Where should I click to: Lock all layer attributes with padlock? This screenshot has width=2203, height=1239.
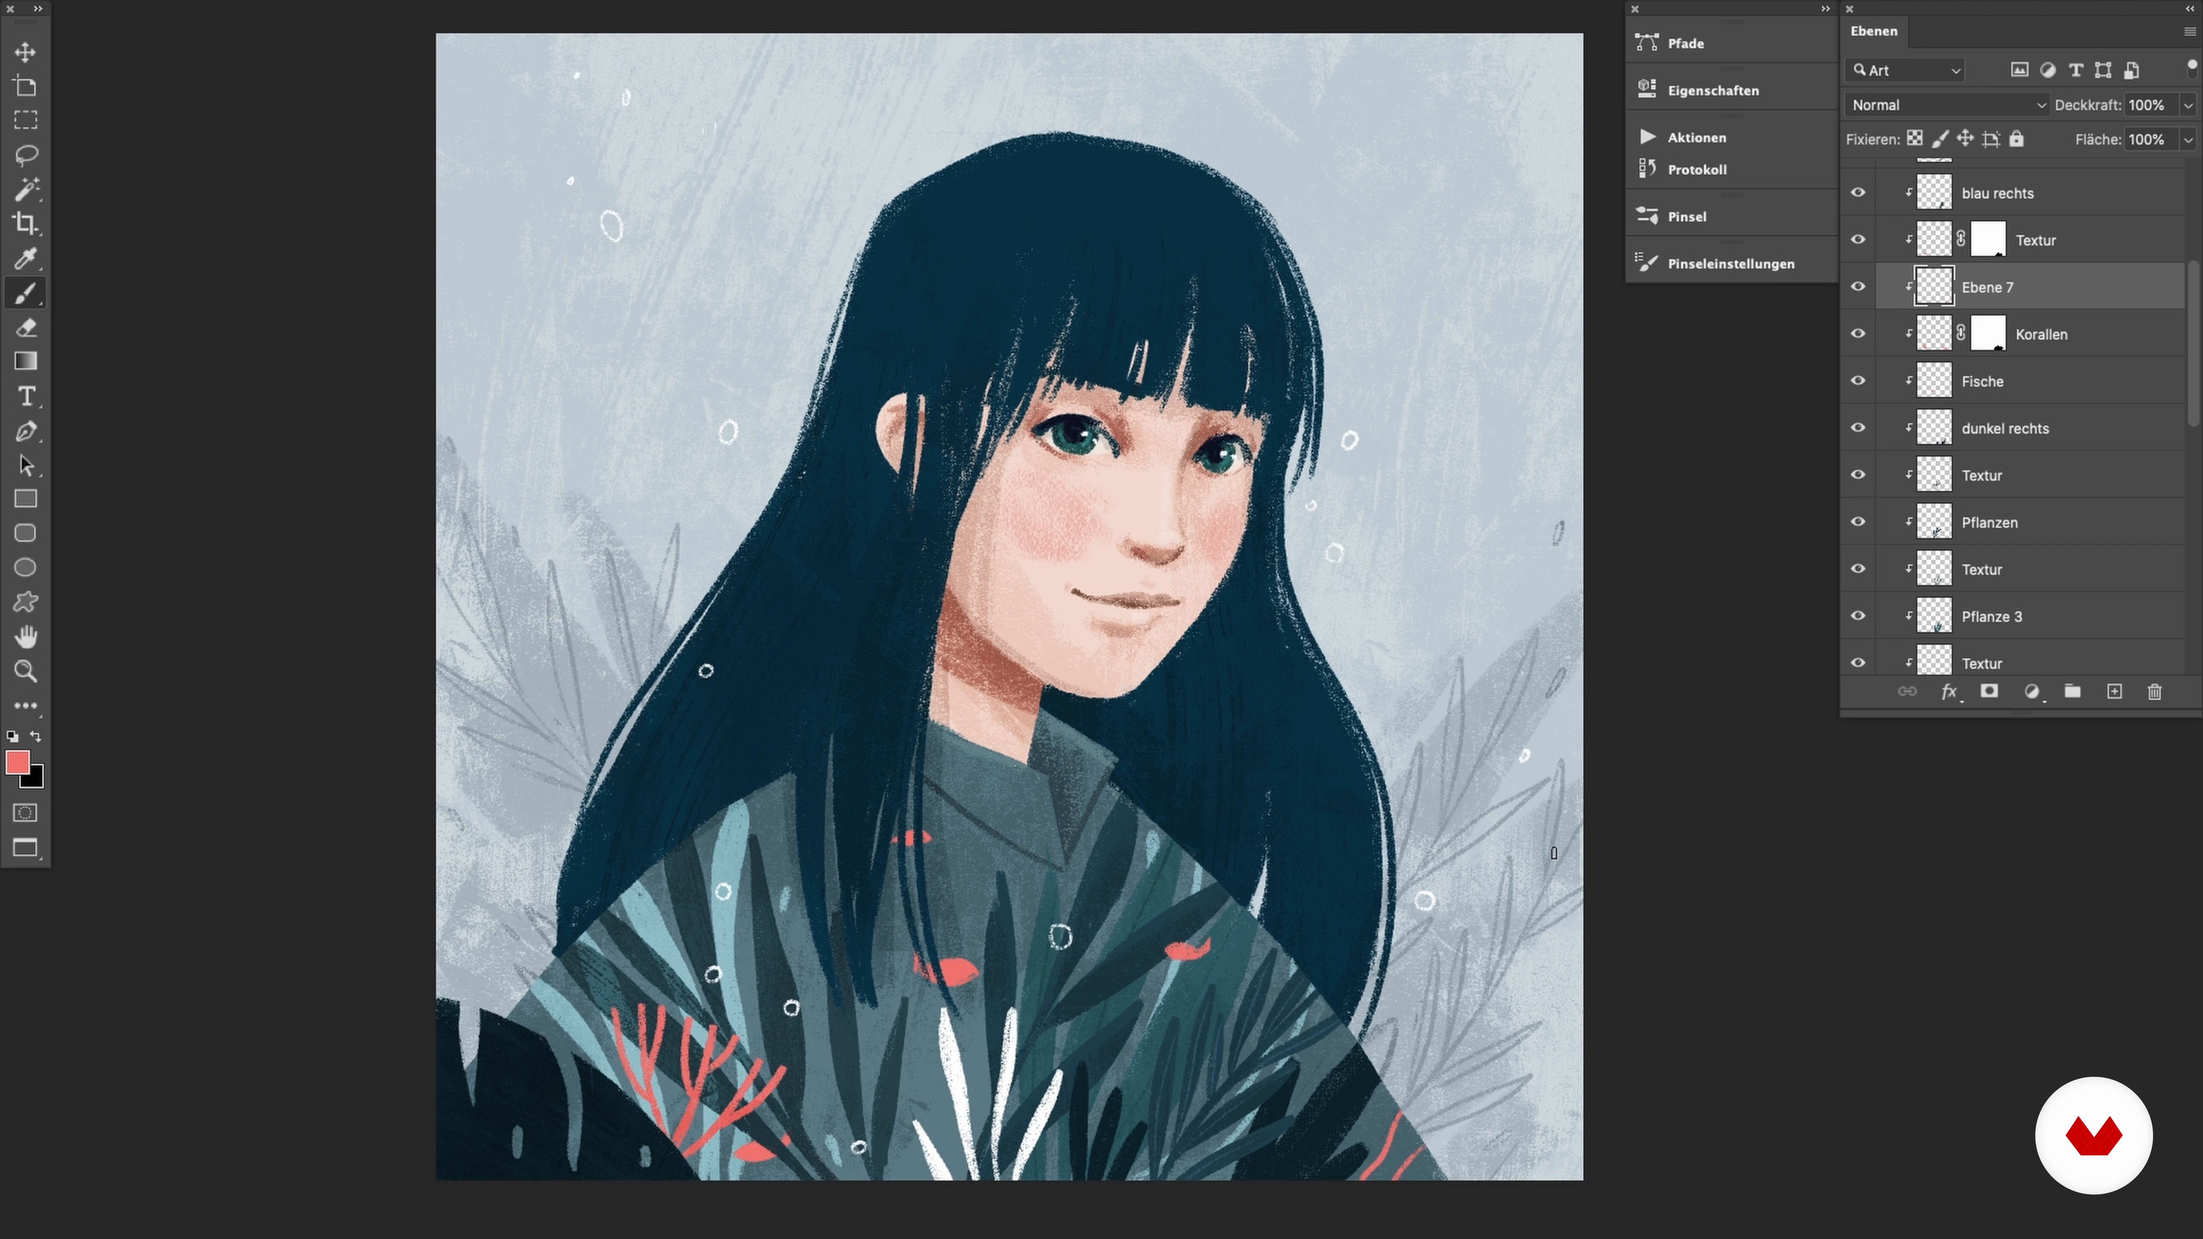[2017, 138]
